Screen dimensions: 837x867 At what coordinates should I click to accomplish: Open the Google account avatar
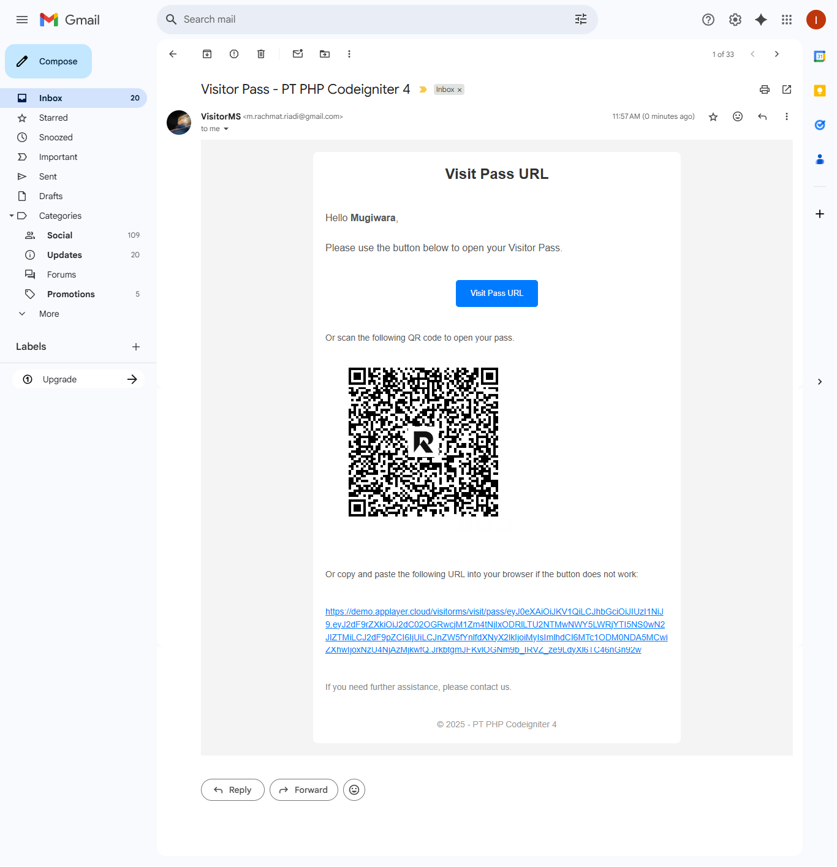tap(816, 20)
